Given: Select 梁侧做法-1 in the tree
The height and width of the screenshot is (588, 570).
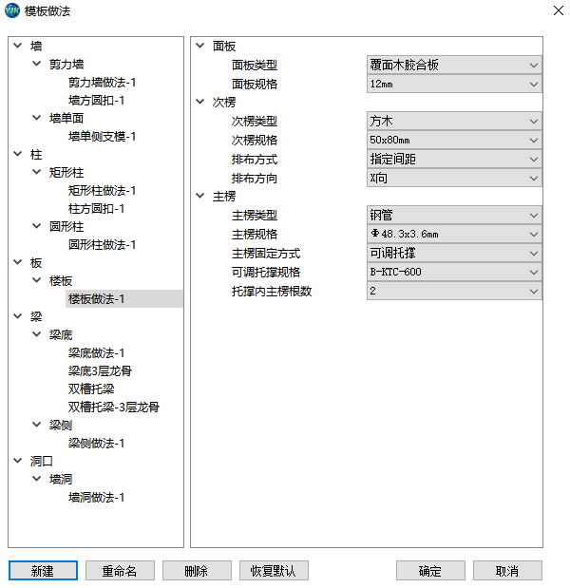Looking at the screenshot, I should pyautogui.click(x=96, y=444).
